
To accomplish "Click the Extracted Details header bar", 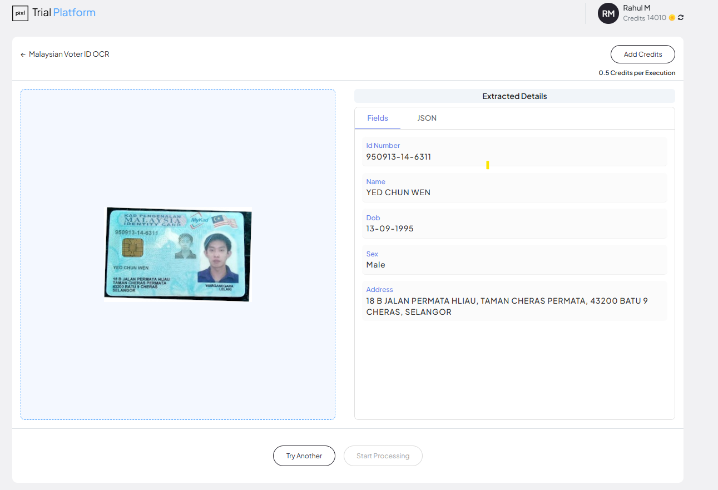I will pyautogui.click(x=514, y=96).
